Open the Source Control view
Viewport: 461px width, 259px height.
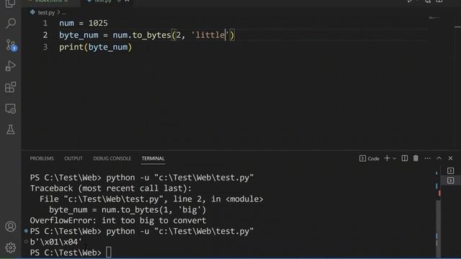point(12,45)
